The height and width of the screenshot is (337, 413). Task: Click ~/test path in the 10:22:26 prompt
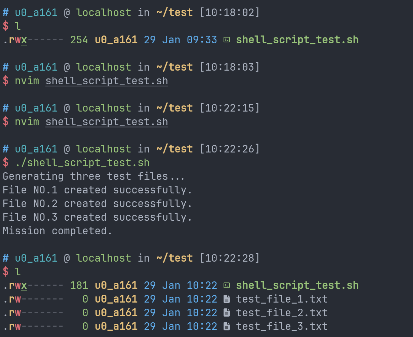pyautogui.click(x=174, y=149)
